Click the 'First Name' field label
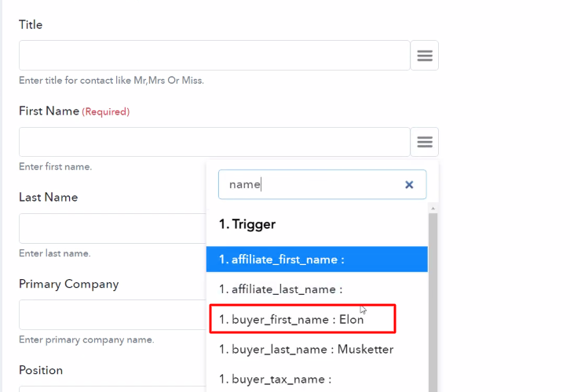Viewport: 570px width, 392px height. coord(49,111)
